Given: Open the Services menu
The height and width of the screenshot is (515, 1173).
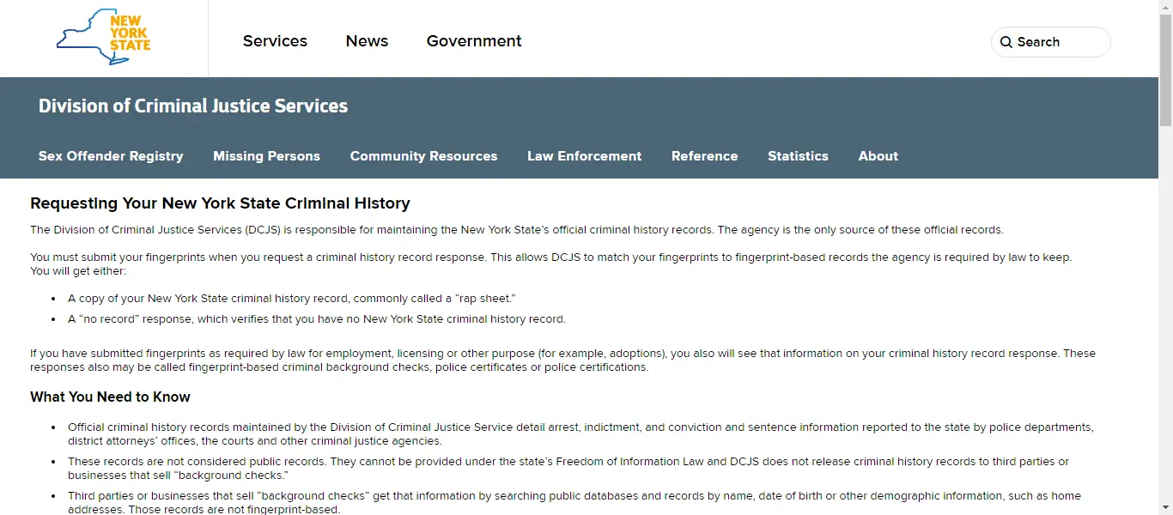Looking at the screenshot, I should (x=275, y=41).
